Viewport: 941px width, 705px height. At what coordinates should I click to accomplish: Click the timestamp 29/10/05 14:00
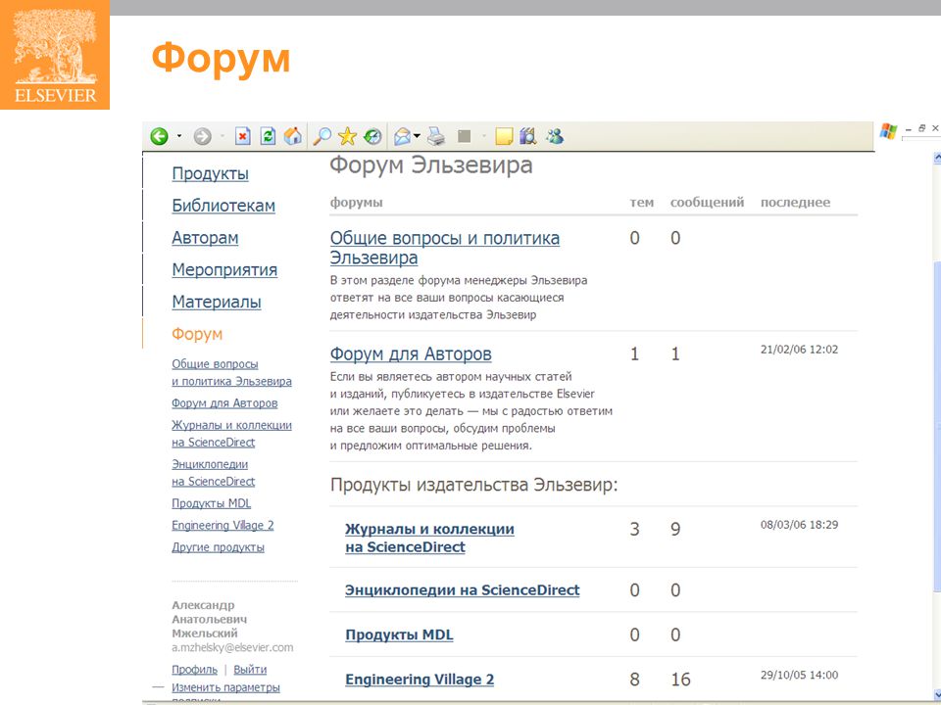pyautogui.click(x=800, y=675)
